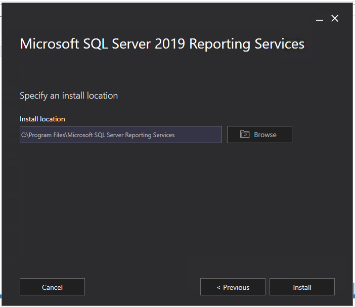
Task: Go back with the < Previous button
Action: coord(233,287)
